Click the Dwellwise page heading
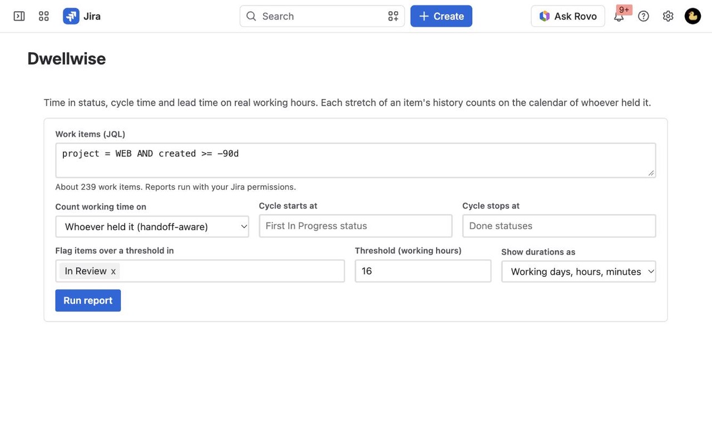 [67, 58]
